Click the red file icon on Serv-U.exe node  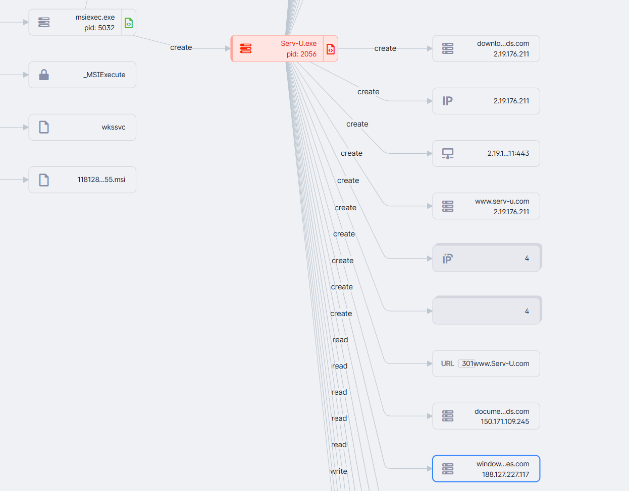(331, 49)
